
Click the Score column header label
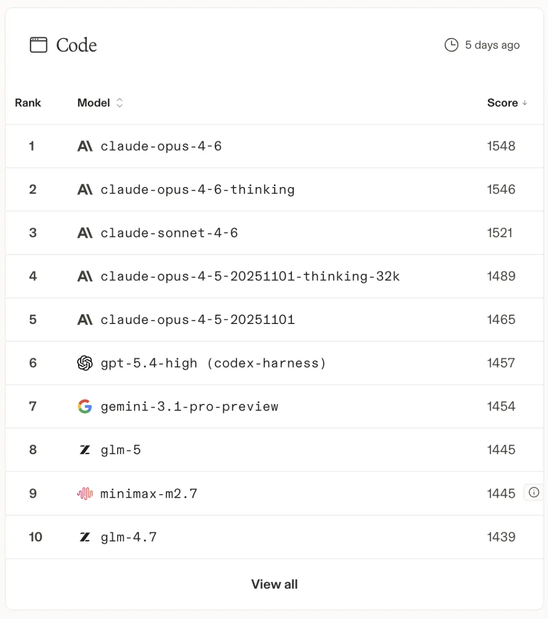pos(502,102)
